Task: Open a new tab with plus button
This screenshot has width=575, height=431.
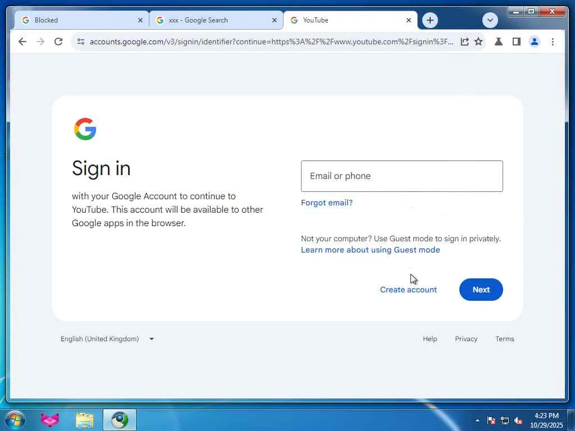Action: (x=430, y=20)
